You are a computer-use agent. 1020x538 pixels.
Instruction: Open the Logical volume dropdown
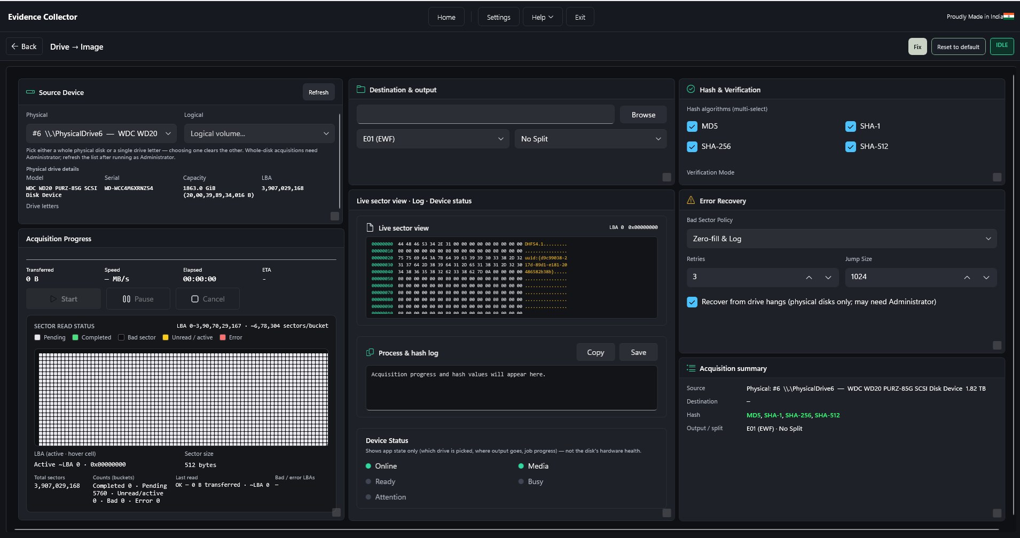pos(260,133)
